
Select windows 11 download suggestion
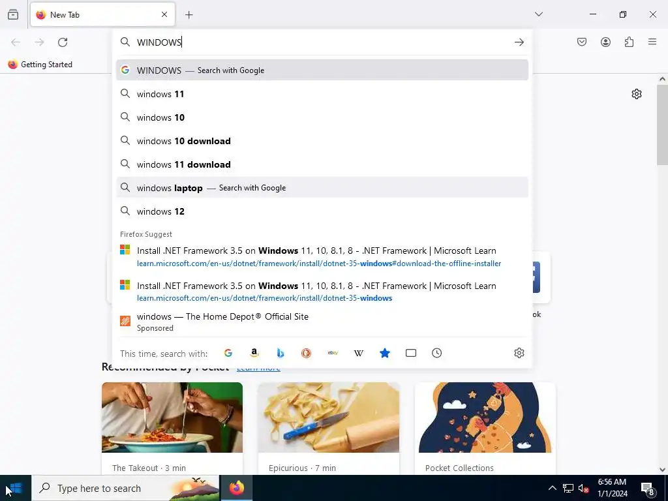[x=322, y=164]
